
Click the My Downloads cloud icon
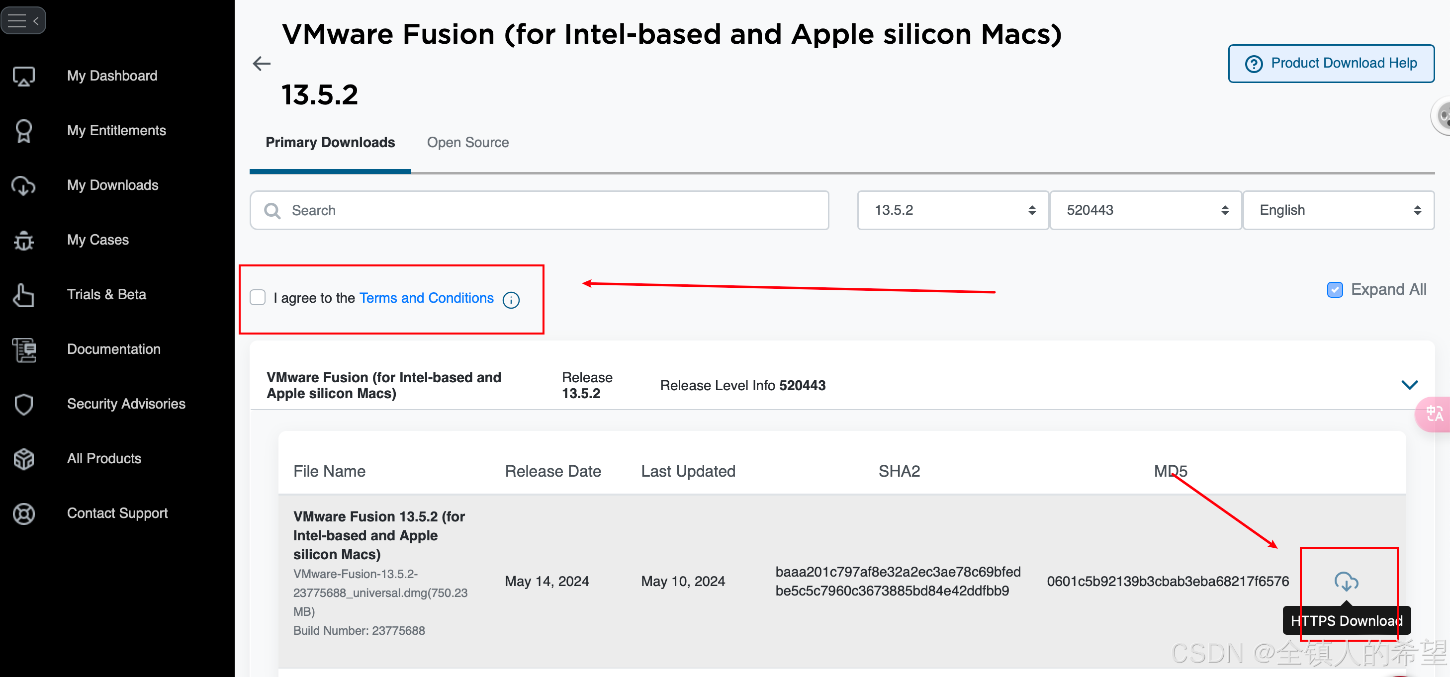24,186
